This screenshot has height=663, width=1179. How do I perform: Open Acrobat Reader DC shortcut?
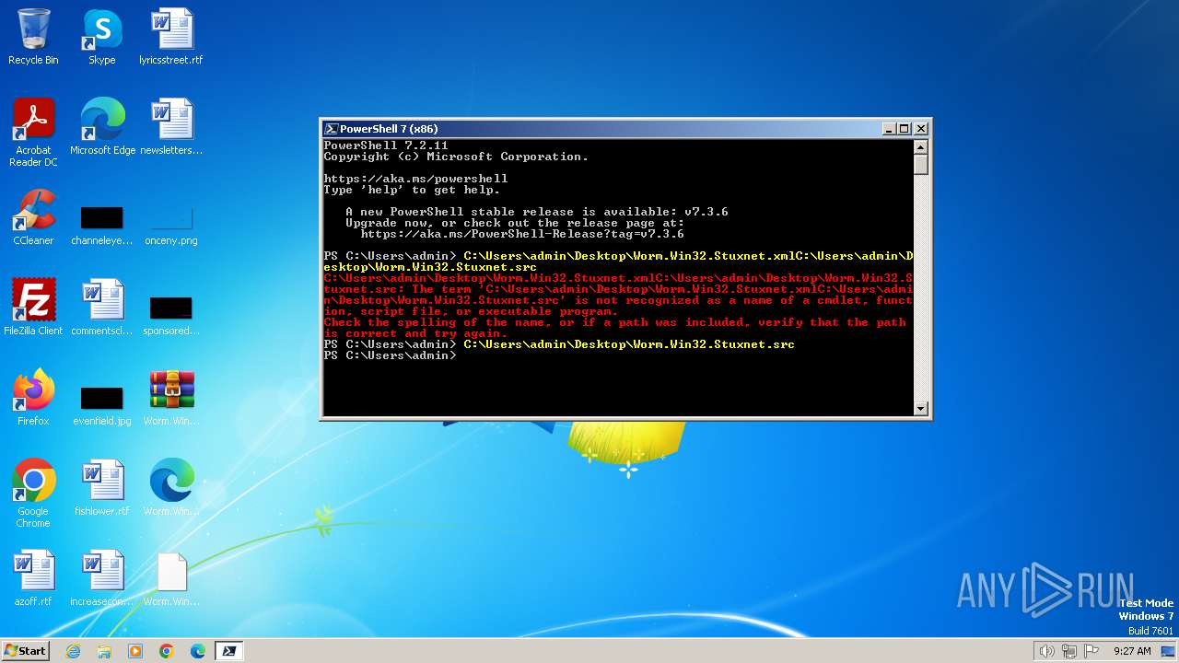coord(33,133)
